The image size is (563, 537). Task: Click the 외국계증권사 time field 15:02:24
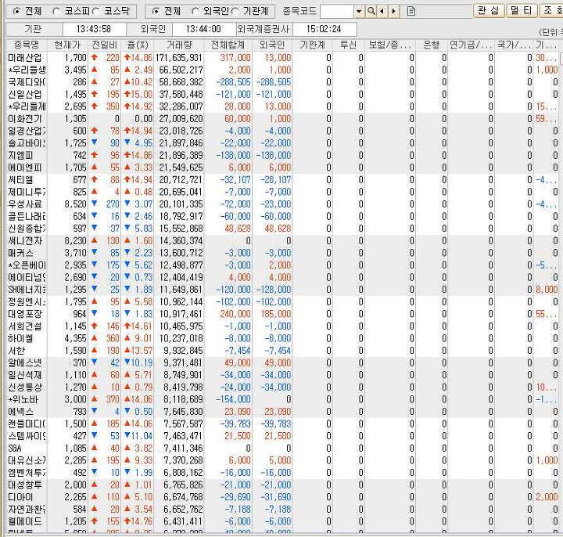tap(325, 29)
